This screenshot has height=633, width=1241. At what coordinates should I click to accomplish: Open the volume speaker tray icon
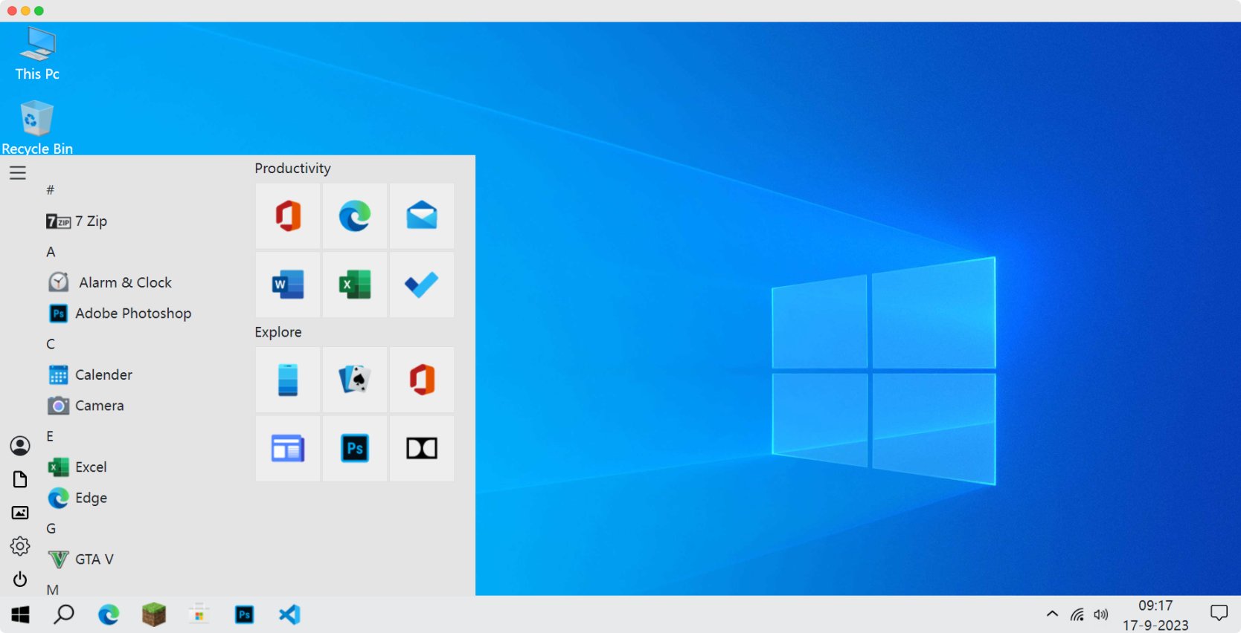coord(1101,614)
